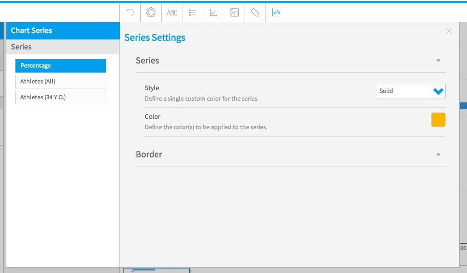This screenshot has width=467, height=273.
Task: Open the Style dropdown set to Solid
Action: 411,91
